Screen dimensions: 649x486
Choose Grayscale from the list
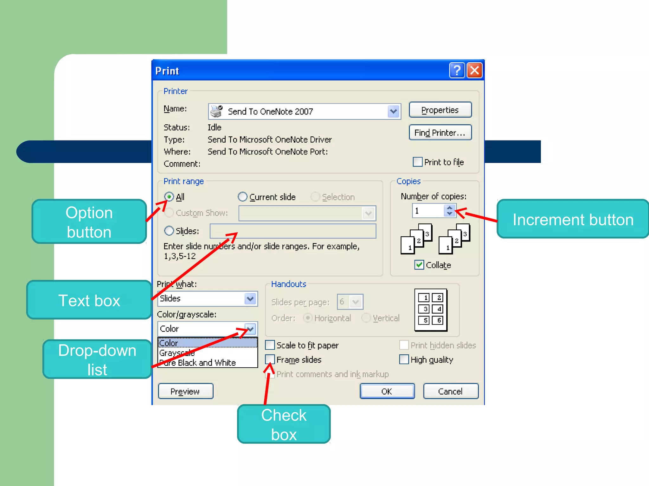coord(208,353)
